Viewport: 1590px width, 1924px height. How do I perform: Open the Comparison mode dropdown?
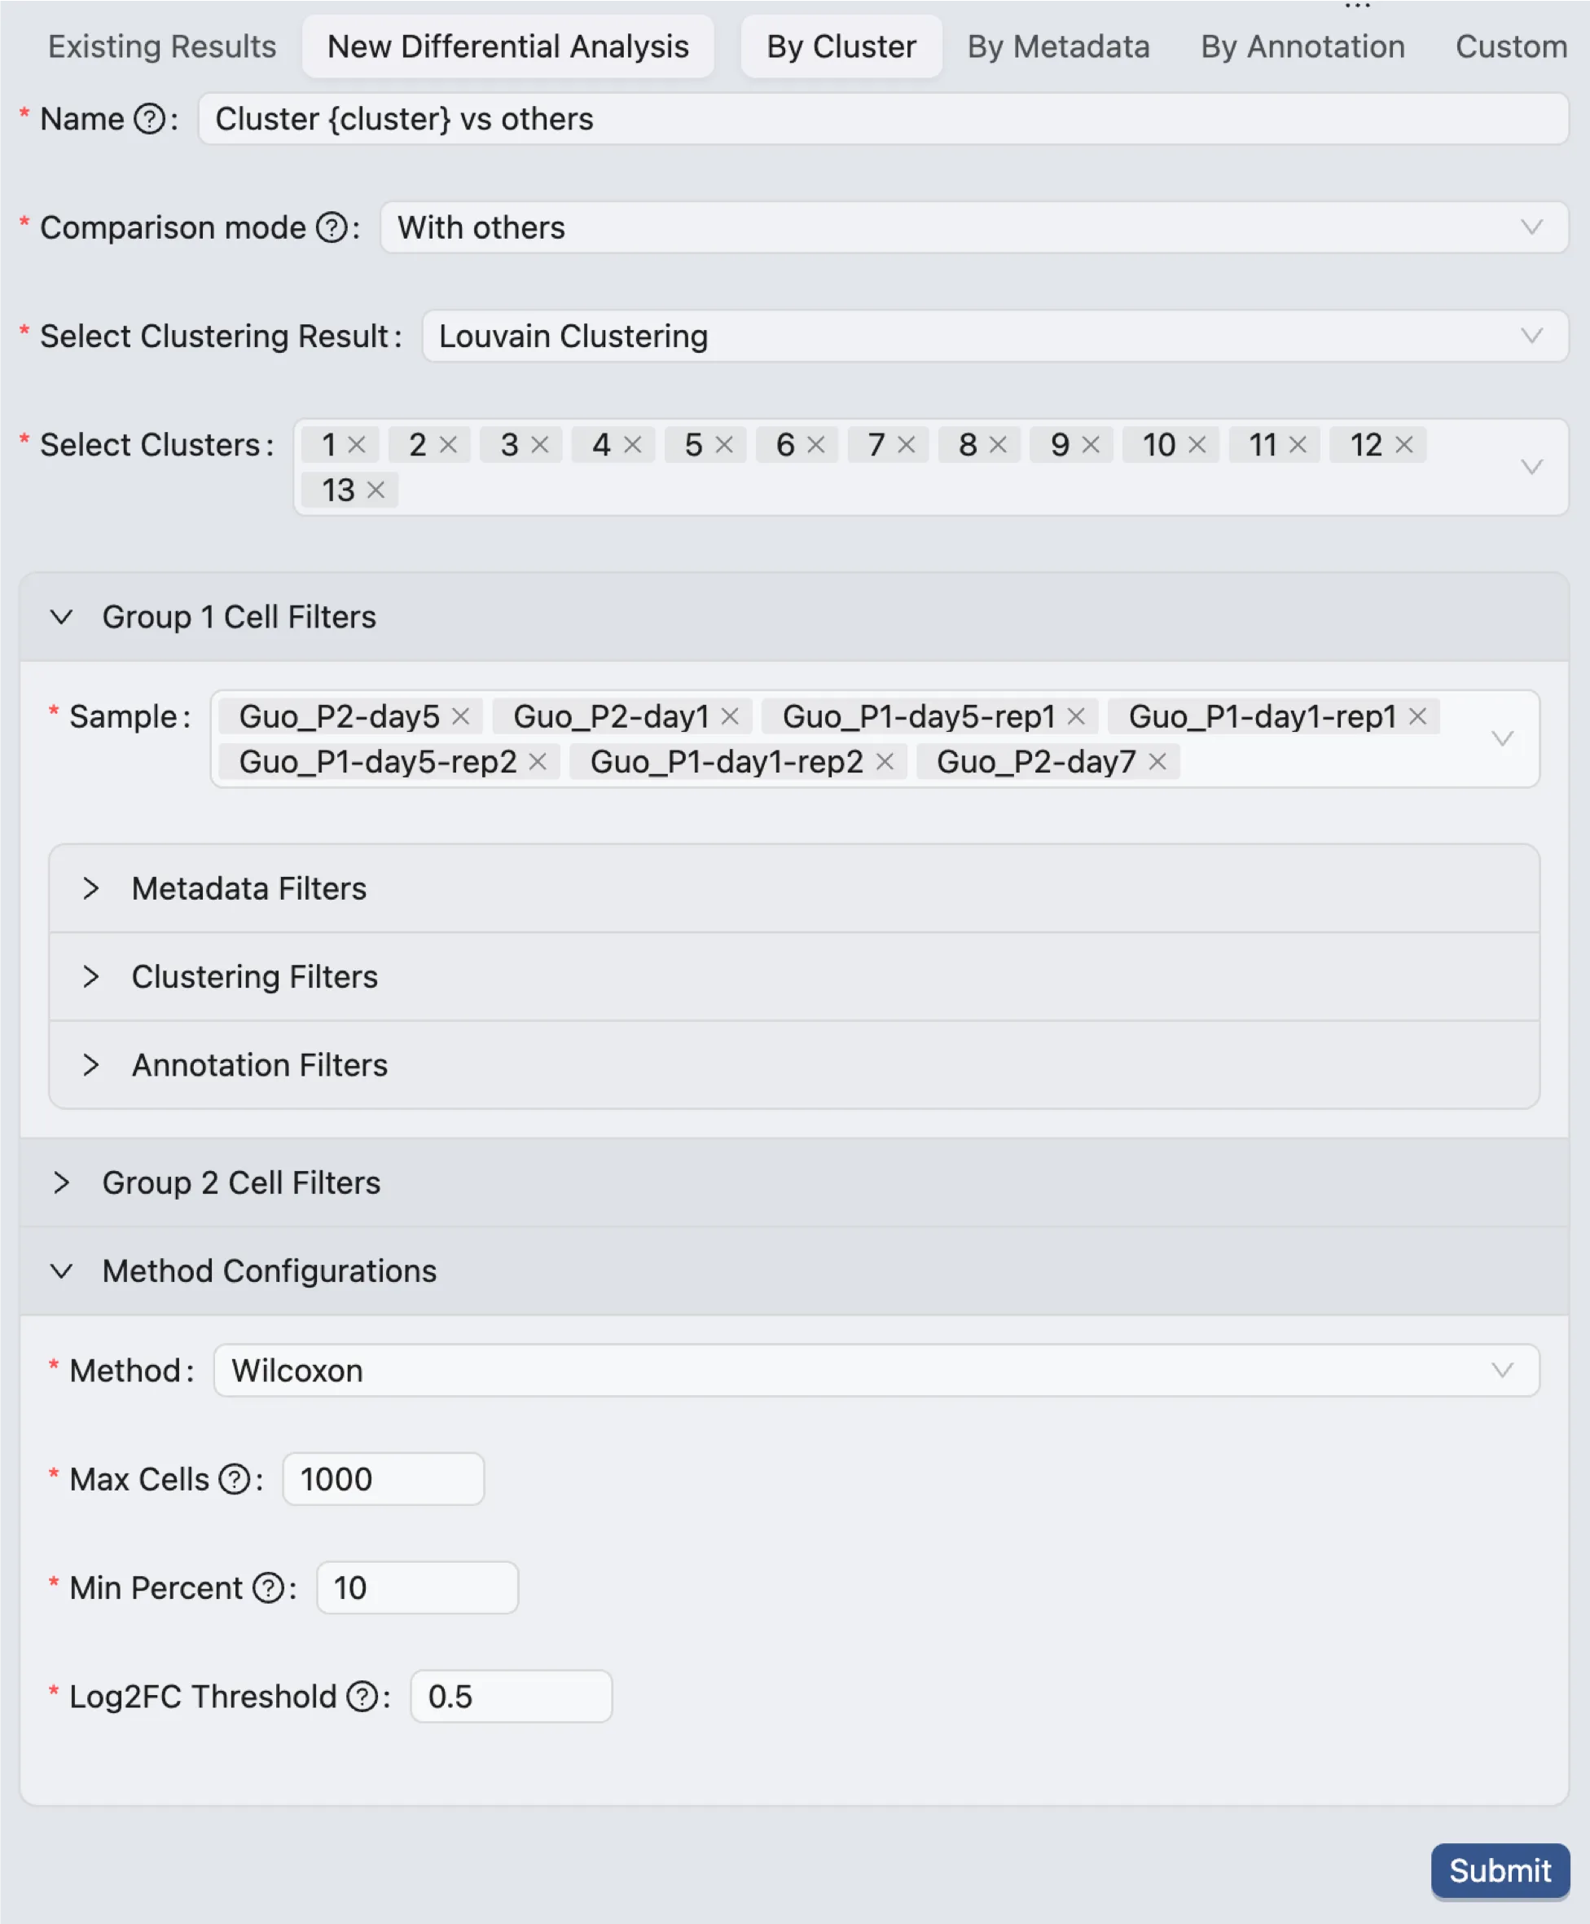pos(973,227)
